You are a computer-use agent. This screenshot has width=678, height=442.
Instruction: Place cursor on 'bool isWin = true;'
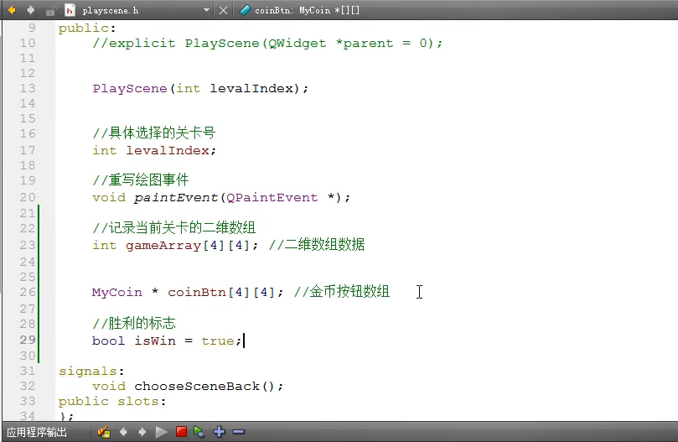[167, 341]
